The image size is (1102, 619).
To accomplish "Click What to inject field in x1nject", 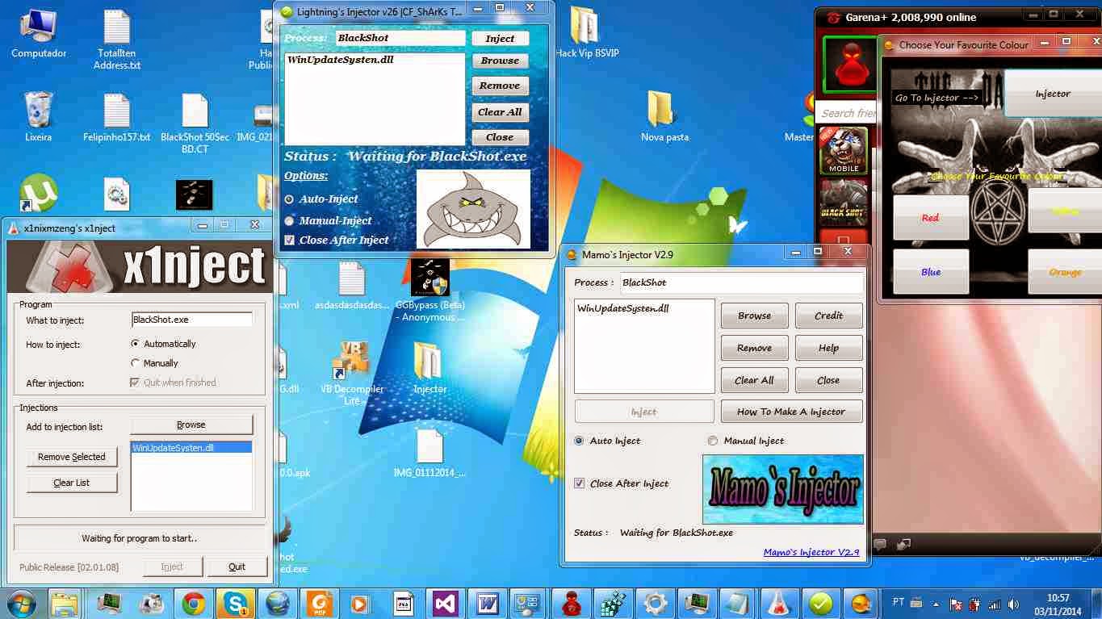I will [x=192, y=320].
